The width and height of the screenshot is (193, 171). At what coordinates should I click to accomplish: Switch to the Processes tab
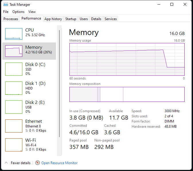(x=11, y=19)
